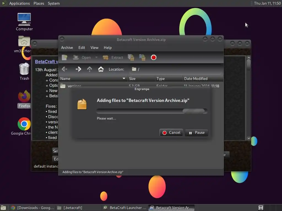Click the workspace switcher icon in the bottom panel

[261, 208]
